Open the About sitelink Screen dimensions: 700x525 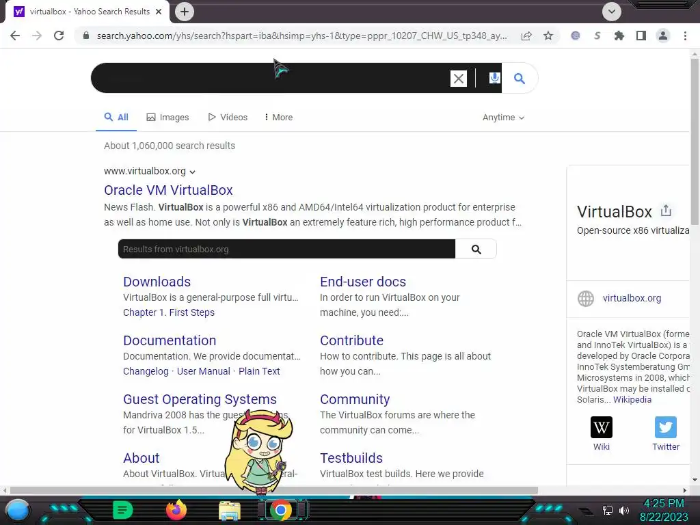point(141,458)
